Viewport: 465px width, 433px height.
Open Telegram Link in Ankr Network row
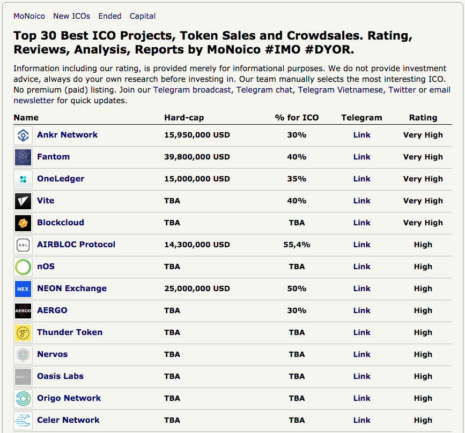[362, 135]
